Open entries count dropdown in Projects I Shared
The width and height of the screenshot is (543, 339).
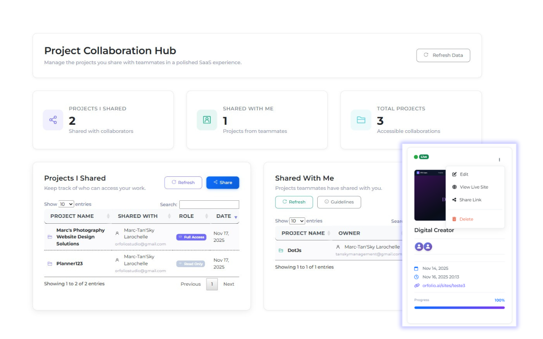[66, 204]
